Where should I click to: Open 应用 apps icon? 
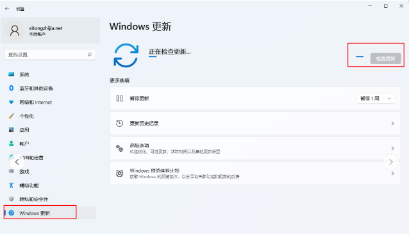[x=11, y=130]
